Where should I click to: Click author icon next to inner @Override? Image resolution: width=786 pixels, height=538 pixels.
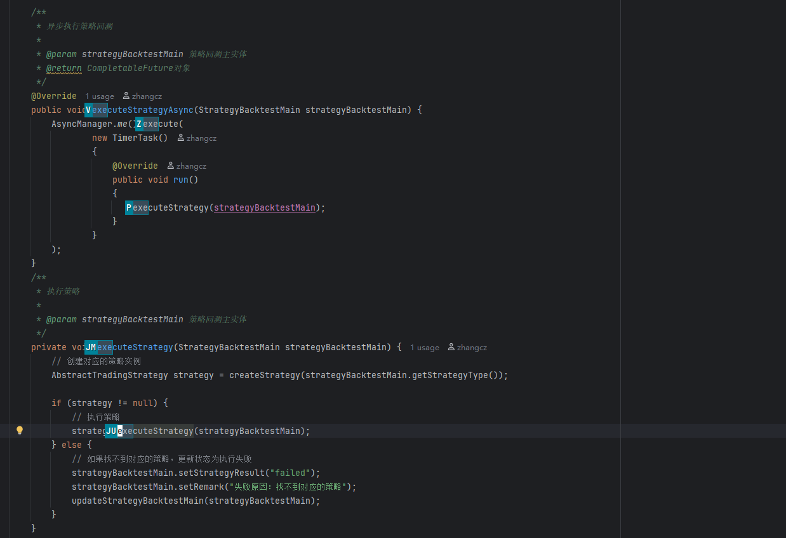171,166
